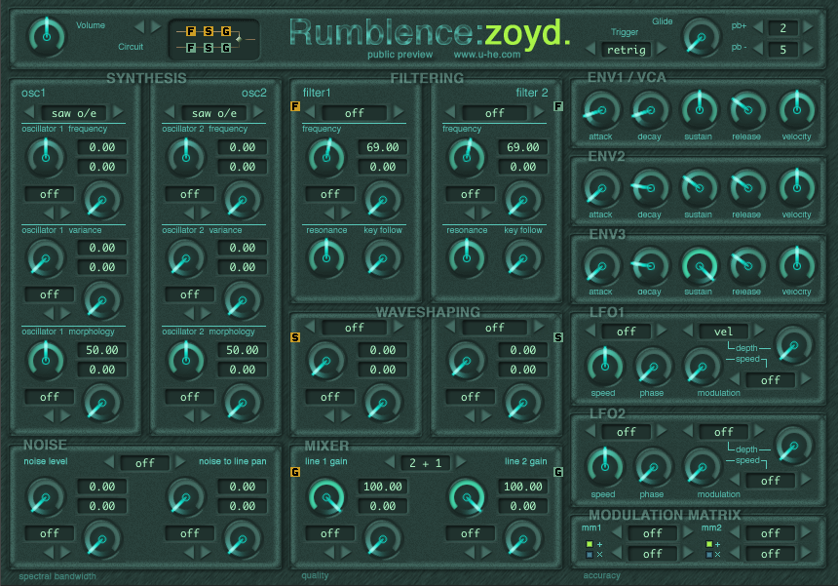Click the orange F badge beside filter1

pos(295,106)
